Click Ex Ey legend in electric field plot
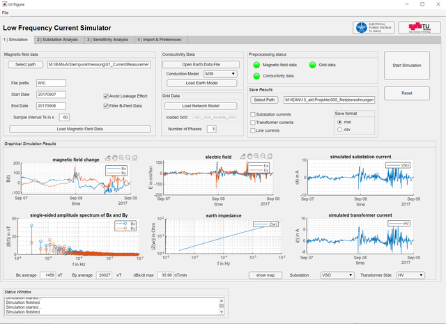 259,168
